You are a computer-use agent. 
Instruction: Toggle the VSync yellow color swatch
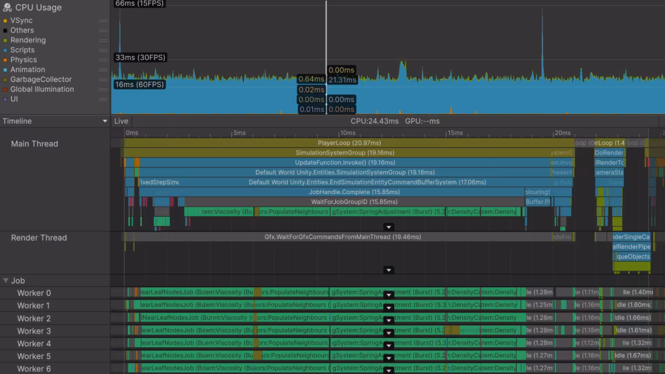click(x=5, y=20)
